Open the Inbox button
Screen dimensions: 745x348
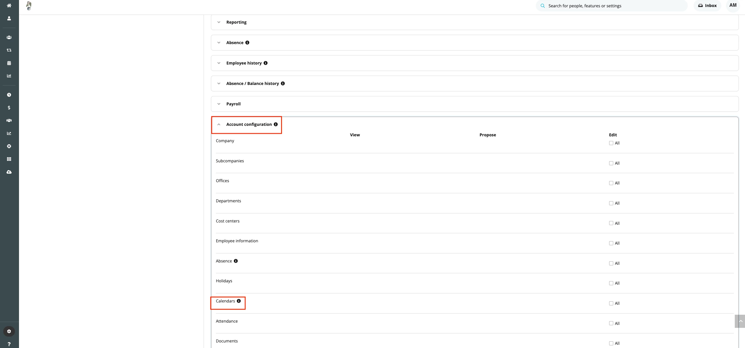(707, 6)
